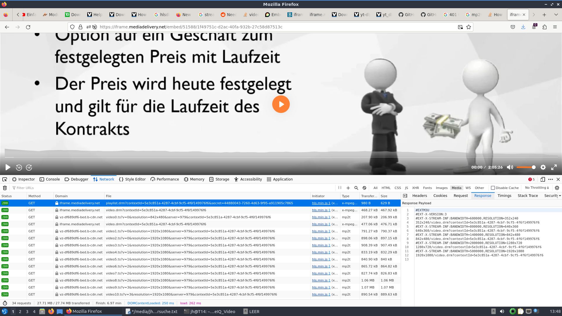Expand hidden details tabs after Security
This screenshot has height=316, width=562.
[x=560, y=196]
